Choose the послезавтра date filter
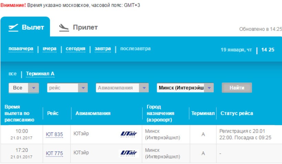 coord(135,49)
